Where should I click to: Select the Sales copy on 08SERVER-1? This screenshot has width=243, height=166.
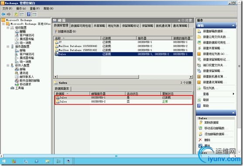pos(123,98)
